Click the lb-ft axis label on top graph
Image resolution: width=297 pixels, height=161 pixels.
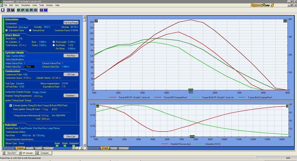click(285, 21)
